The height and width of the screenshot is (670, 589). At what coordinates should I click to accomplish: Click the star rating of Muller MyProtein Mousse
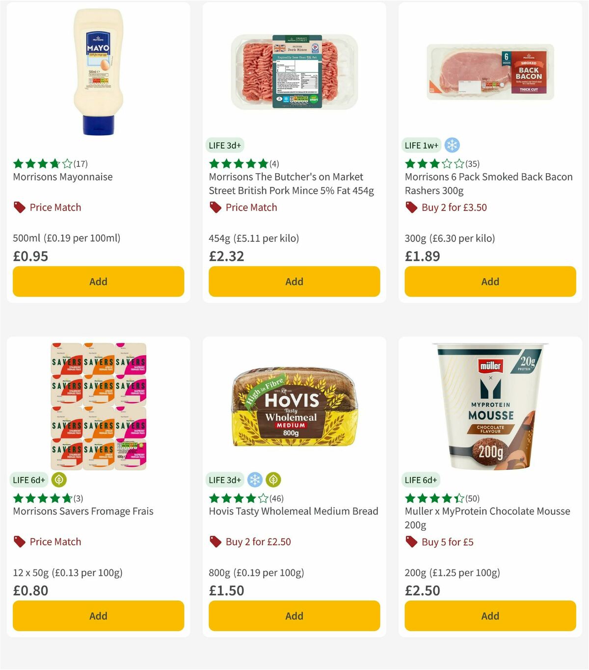coord(431,498)
